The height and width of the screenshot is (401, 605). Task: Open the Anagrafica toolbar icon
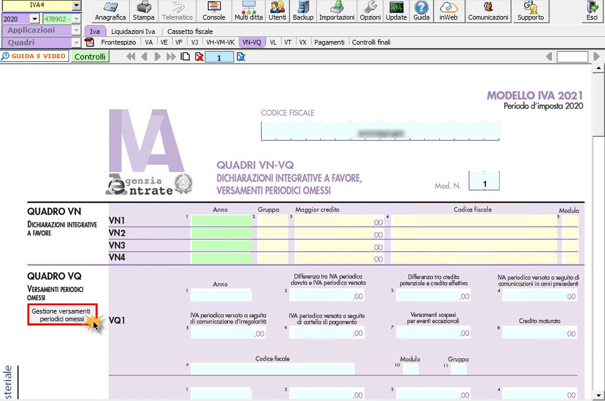coord(110,11)
